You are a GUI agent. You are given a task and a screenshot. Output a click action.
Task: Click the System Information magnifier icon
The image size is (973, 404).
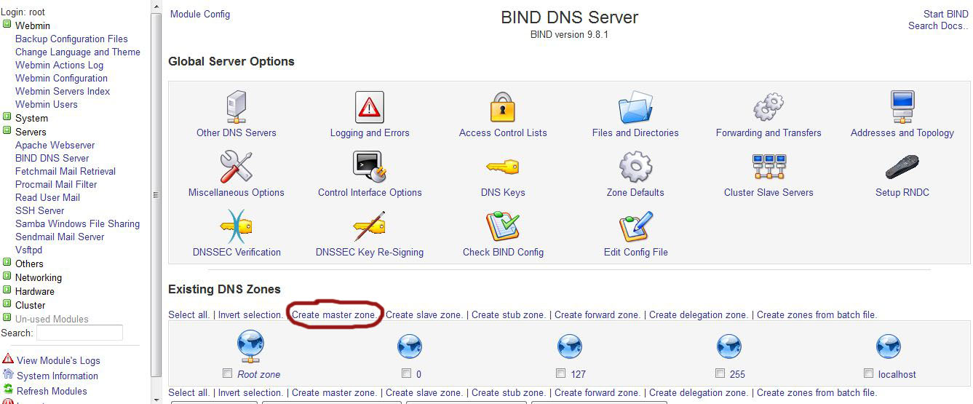pyautogui.click(x=8, y=375)
